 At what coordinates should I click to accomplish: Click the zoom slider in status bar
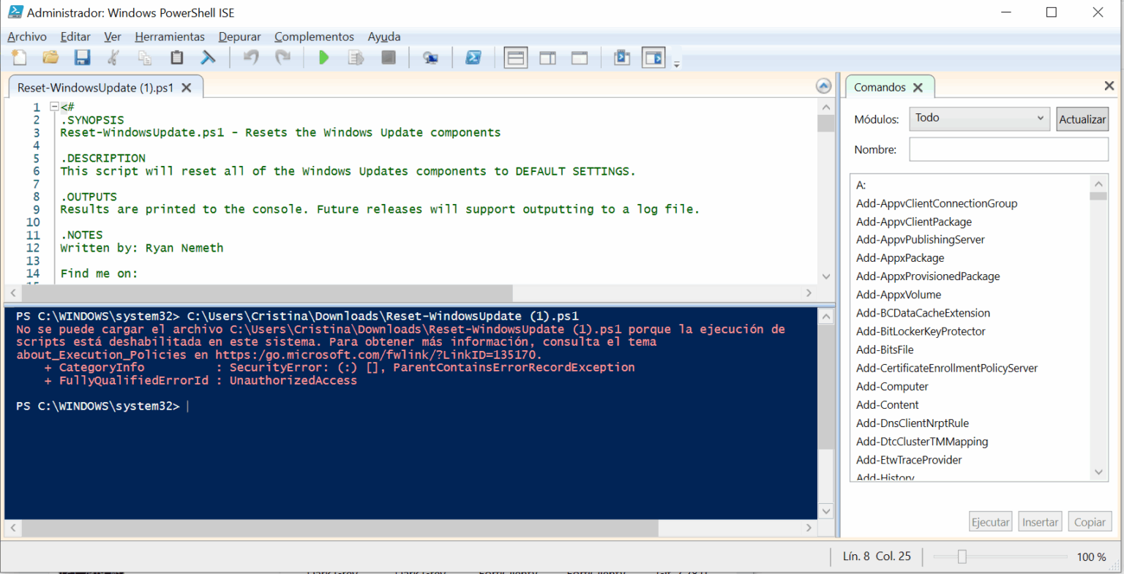pyautogui.click(x=962, y=557)
